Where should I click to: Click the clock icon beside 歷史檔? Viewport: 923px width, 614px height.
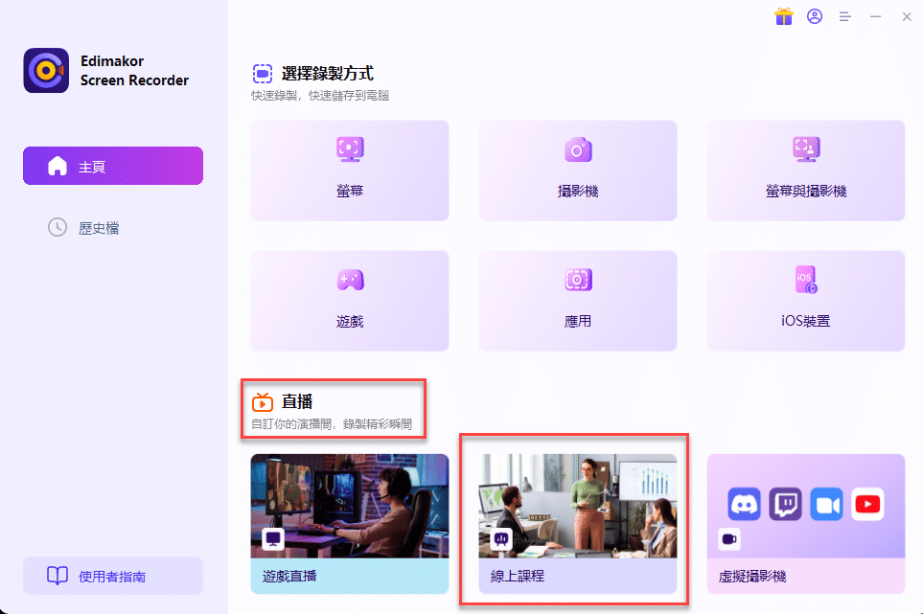click(x=58, y=227)
